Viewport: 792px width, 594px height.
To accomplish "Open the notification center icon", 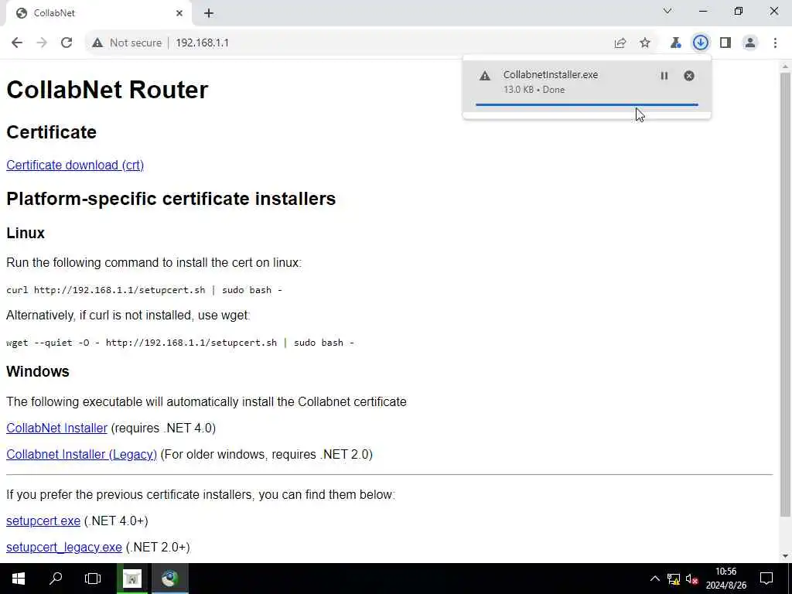I will pyautogui.click(x=766, y=579).
